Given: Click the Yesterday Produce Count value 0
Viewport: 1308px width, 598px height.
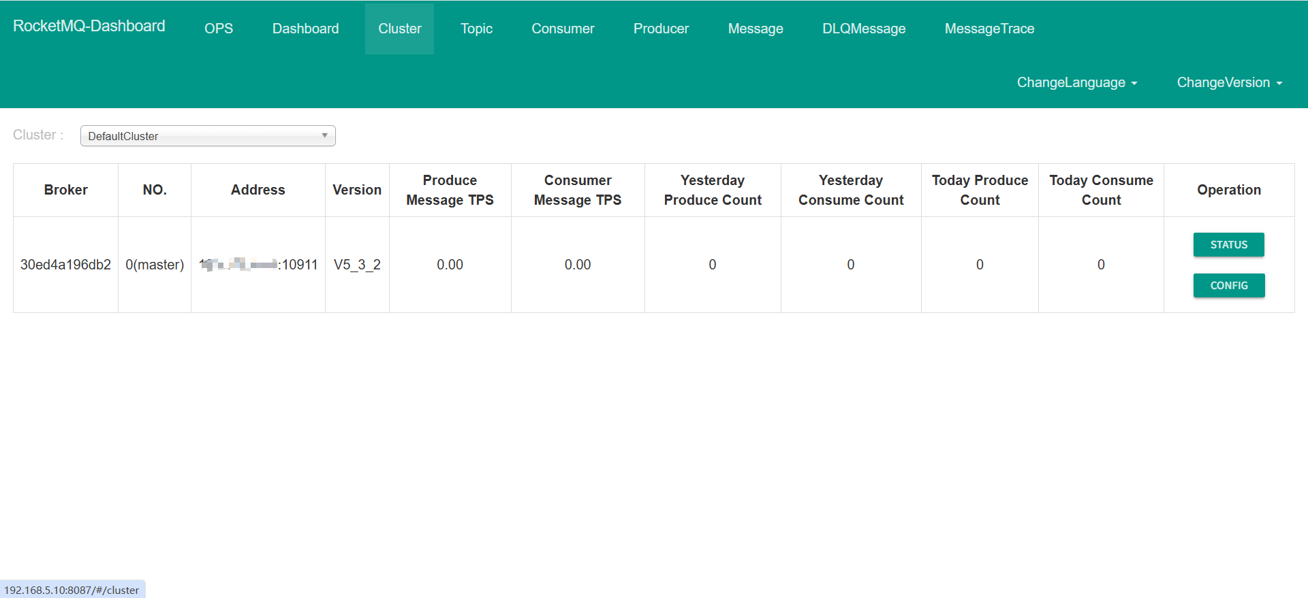Looking at the screenshot, I should pos(713,265).
